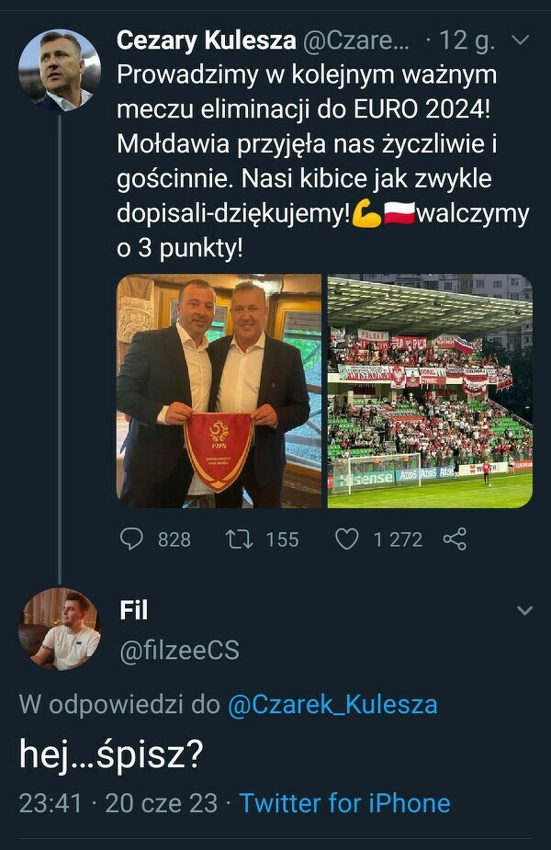
Task: Click the 828 replies count
Action: (174, 539)
